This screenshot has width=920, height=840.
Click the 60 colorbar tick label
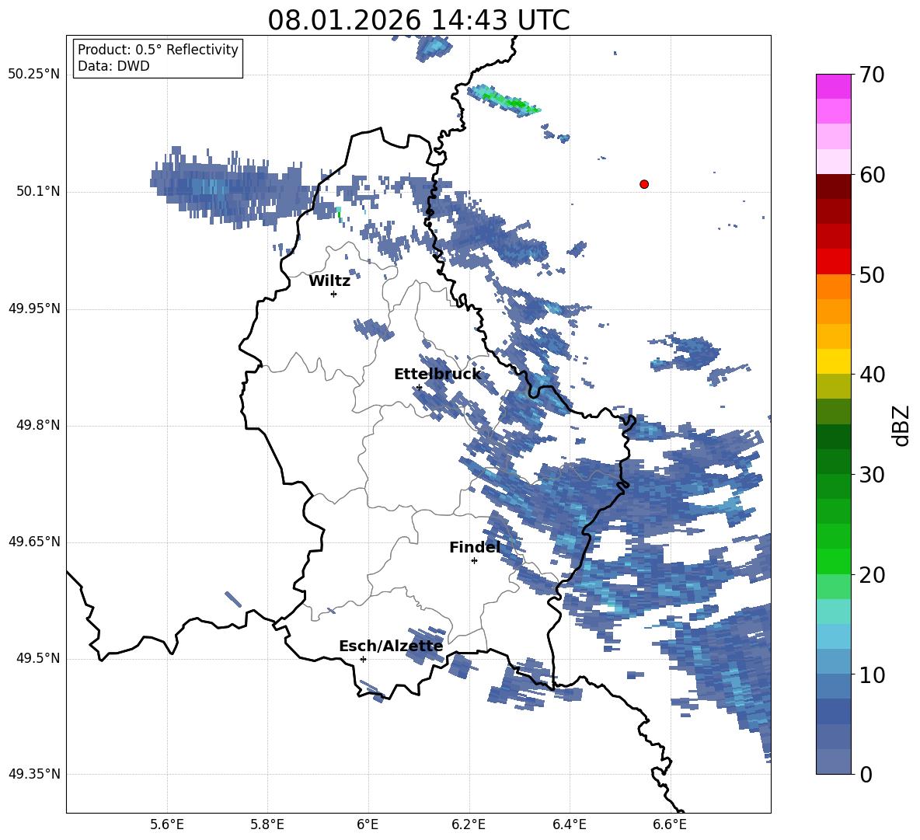pos(872,175)
